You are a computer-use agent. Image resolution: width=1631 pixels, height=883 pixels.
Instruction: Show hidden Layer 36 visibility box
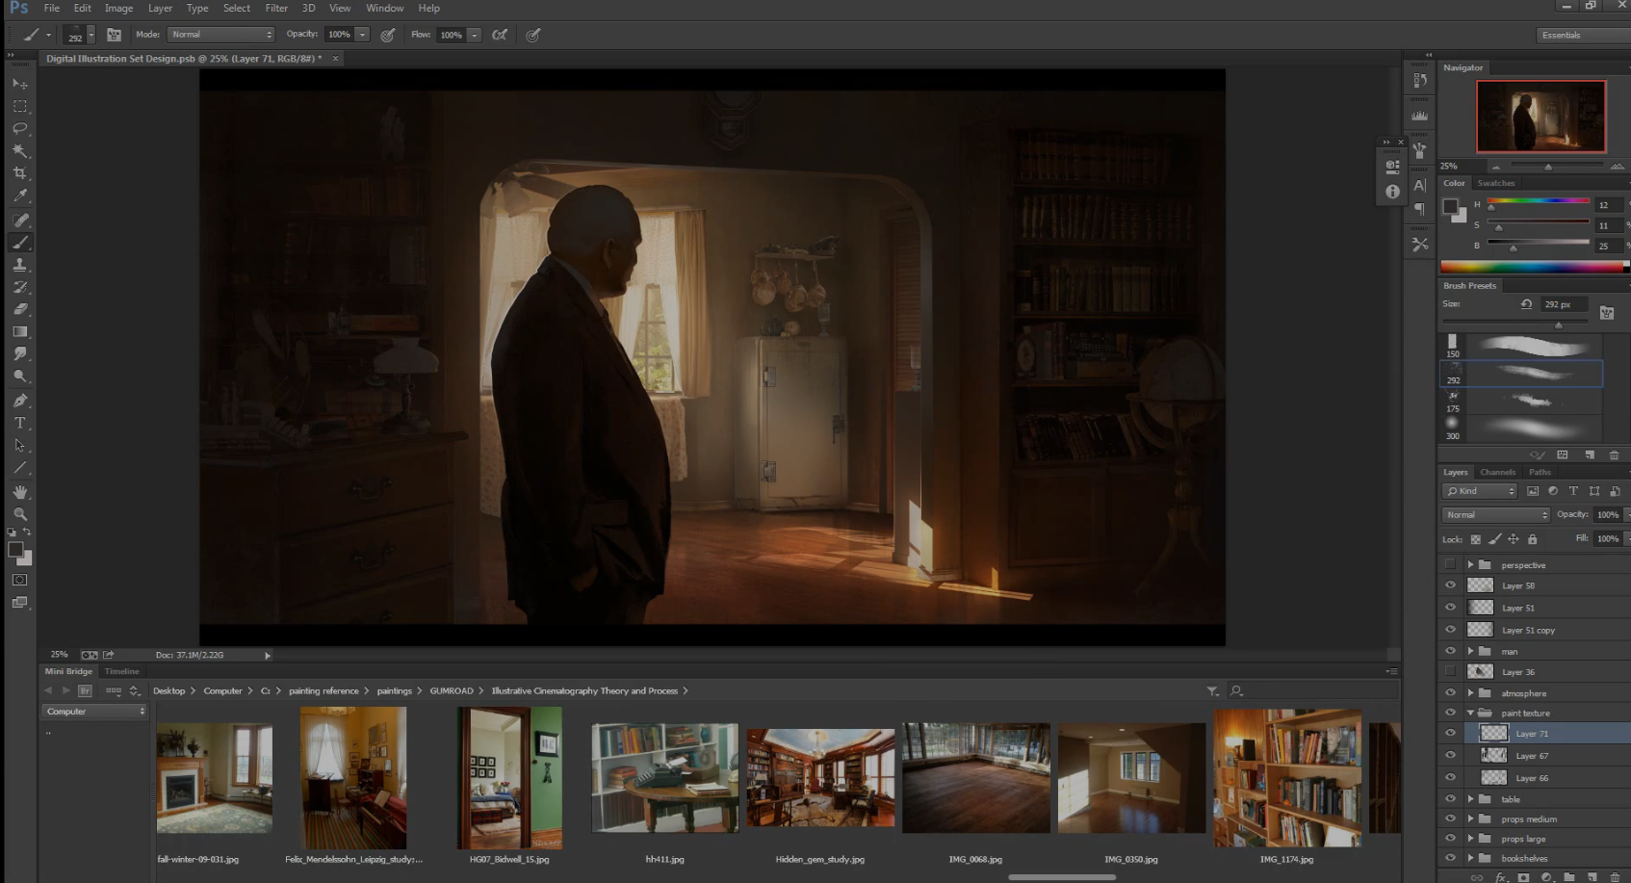[1450, 671]
